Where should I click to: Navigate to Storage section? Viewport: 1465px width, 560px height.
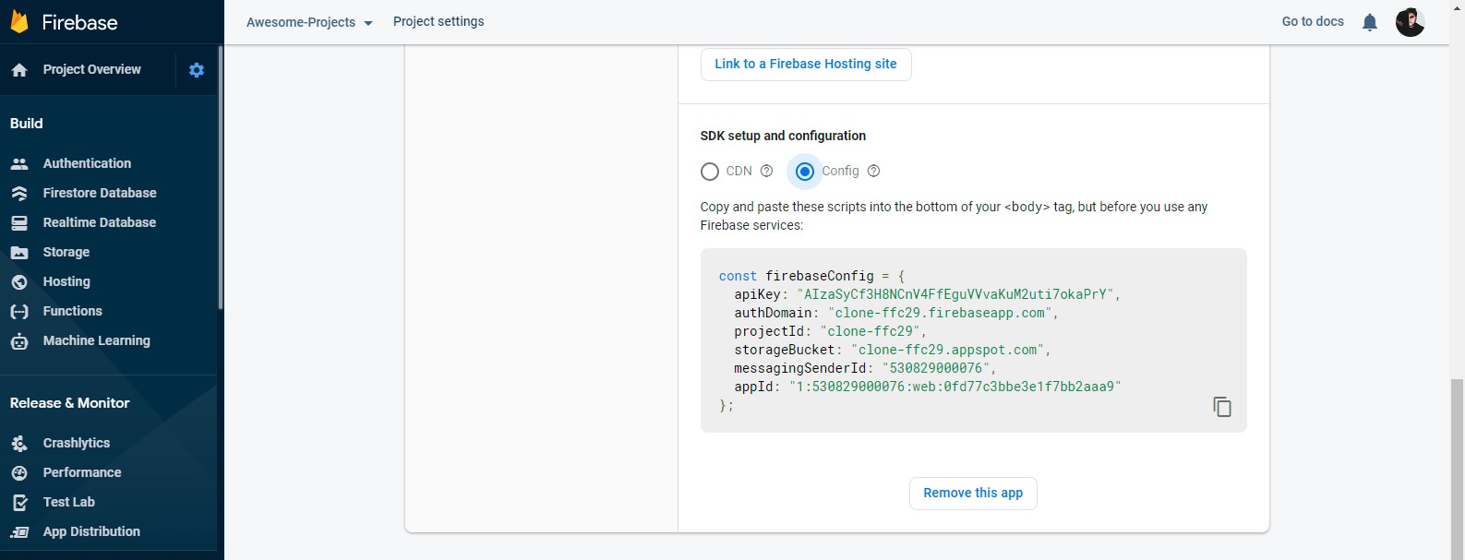click(x=66, y=252)
